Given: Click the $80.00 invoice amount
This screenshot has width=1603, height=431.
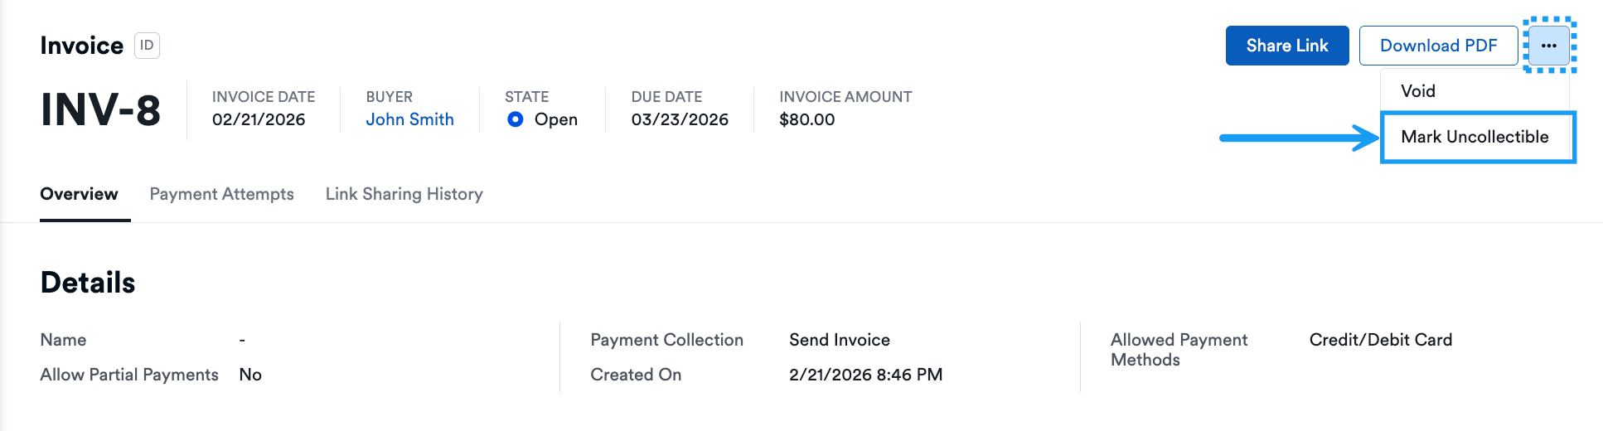Looking at the screenshot, I should [806, 119].
